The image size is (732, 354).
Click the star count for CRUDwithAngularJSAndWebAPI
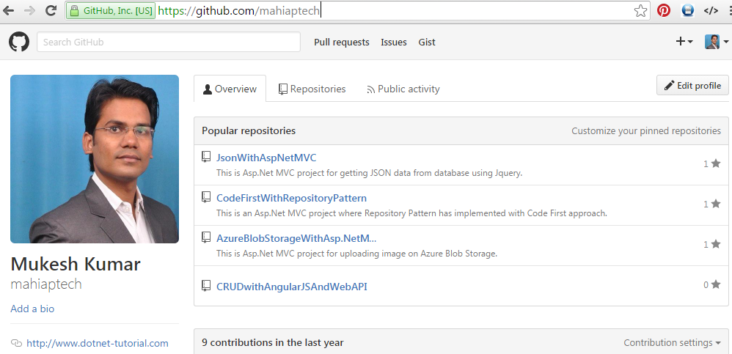pos(712,284)
